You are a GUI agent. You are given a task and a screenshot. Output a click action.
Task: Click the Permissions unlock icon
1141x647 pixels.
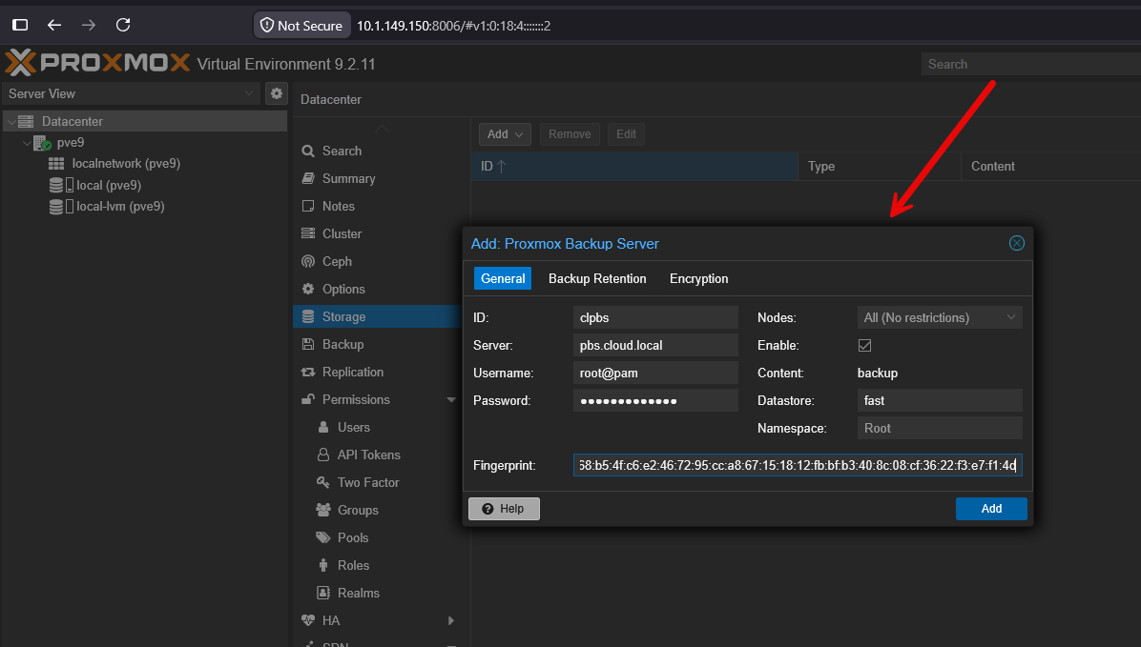coord(308,400)
